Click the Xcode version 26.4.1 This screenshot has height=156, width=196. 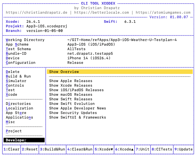click(x=33, y=21)
